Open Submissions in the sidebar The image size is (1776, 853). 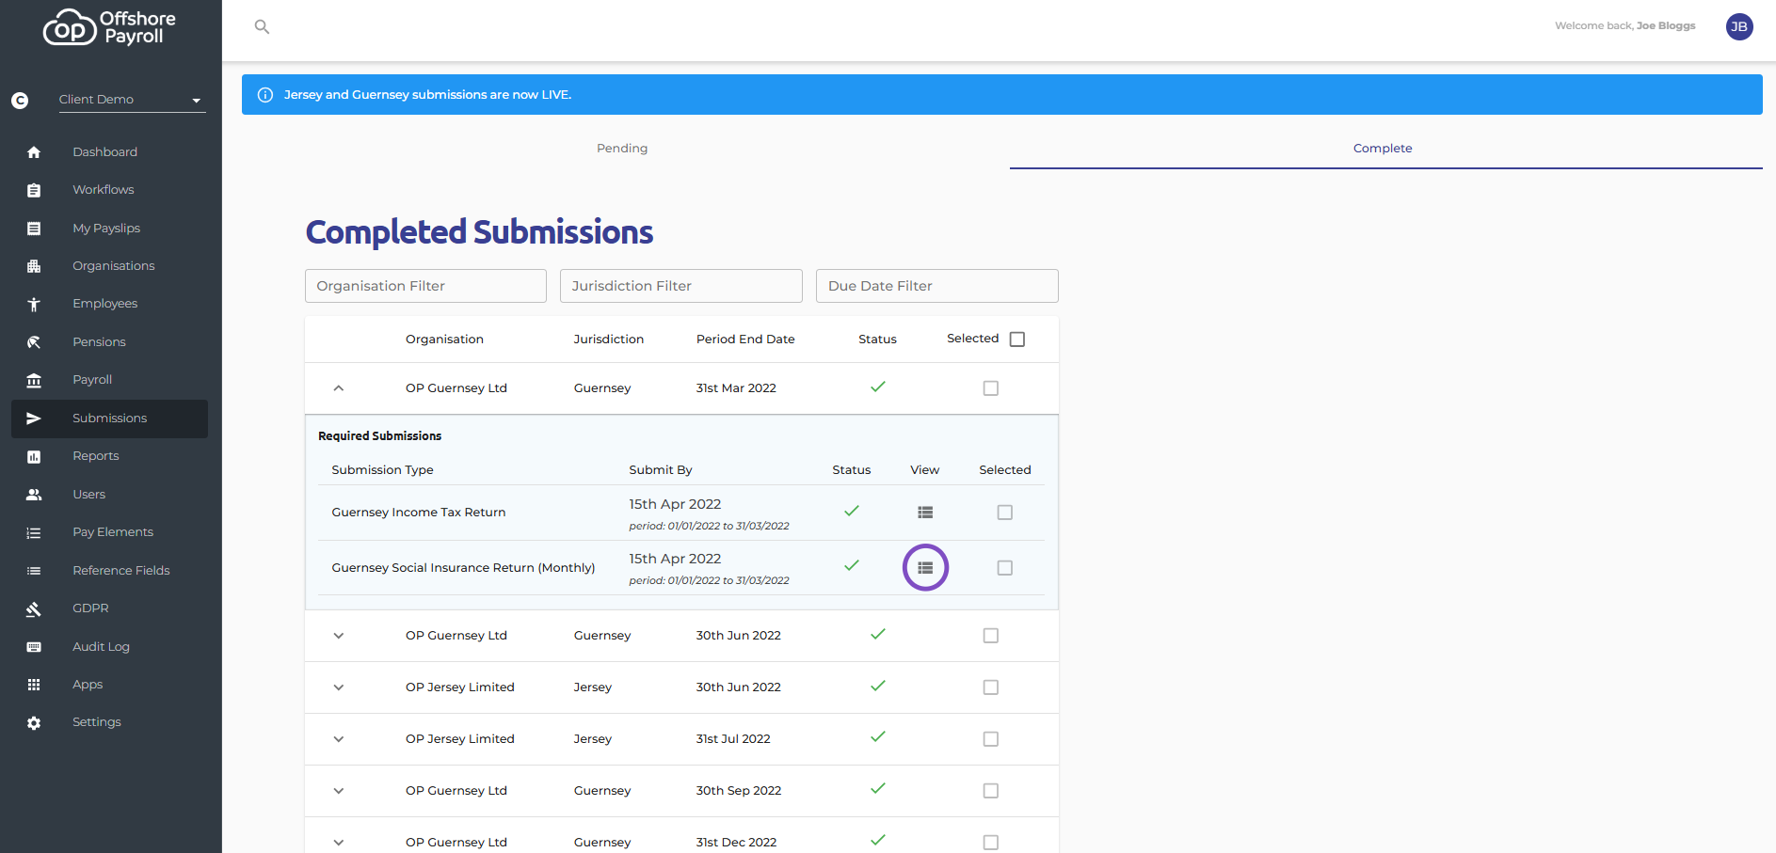point(109,419)
